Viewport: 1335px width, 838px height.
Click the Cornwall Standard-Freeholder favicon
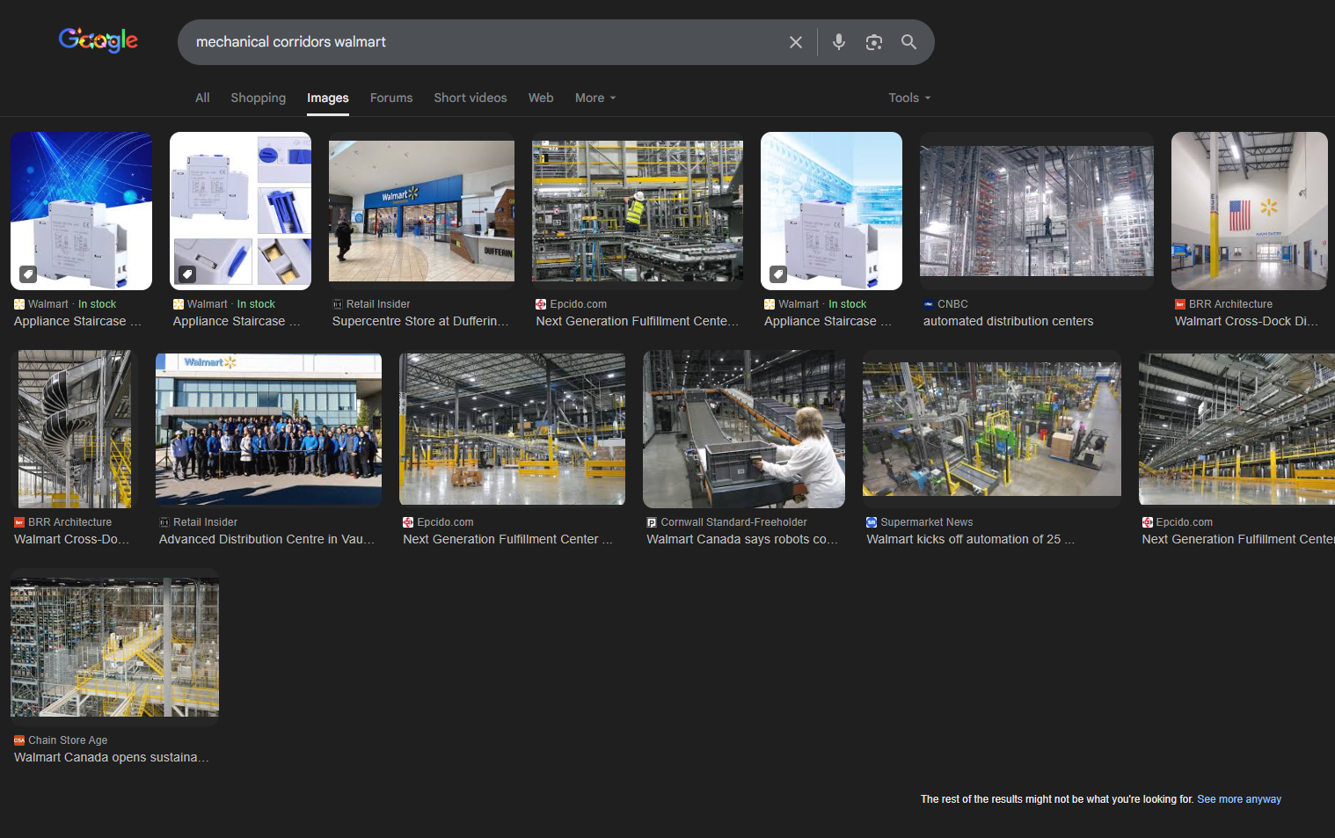tap(652, 522)
